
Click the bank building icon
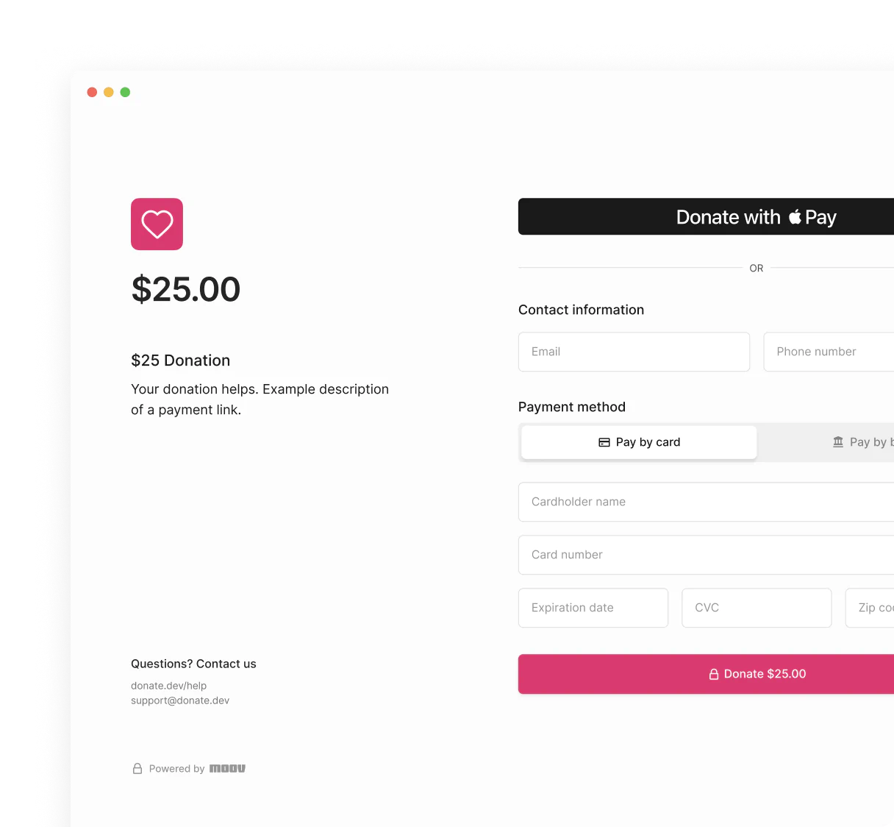pyautogui.click(x=838, y=442)
